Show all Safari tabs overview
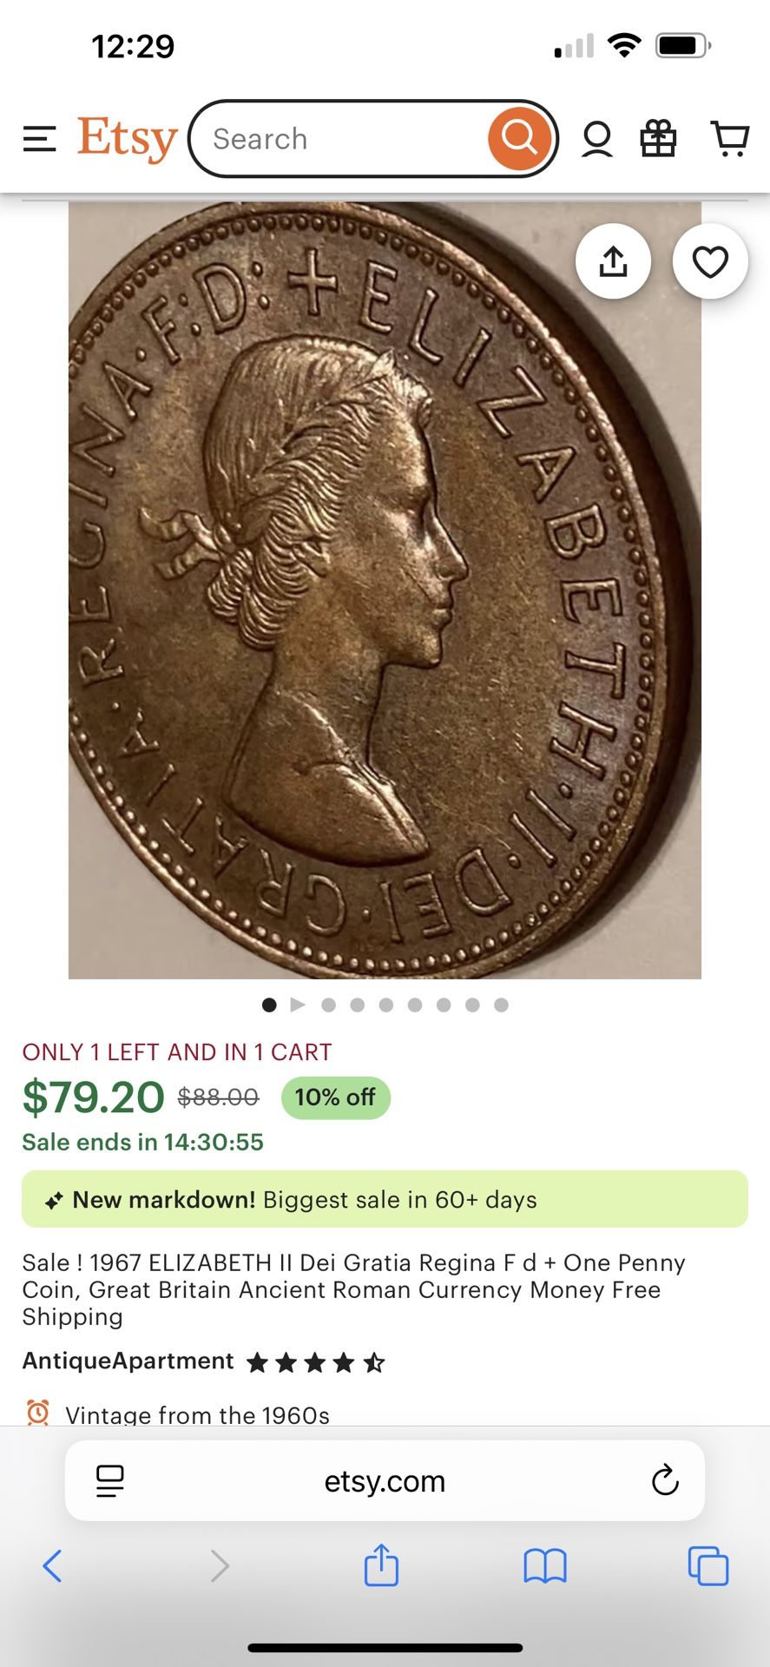770x1667 pixels. (708, 1565)
